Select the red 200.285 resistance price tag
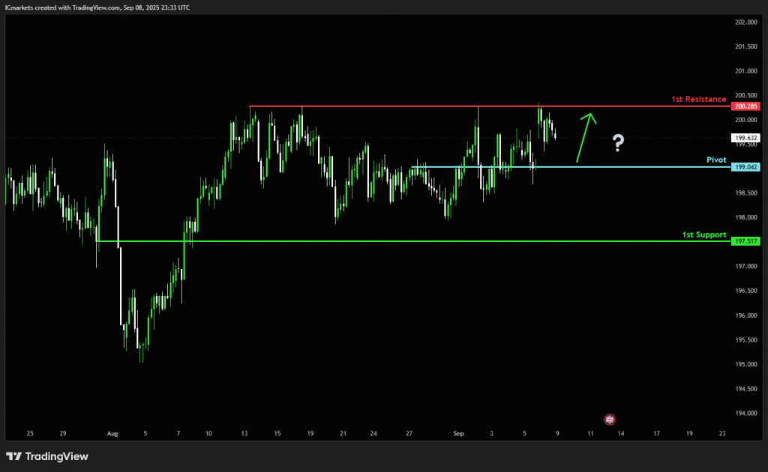The height and width of the screenshot is (472, 768). tap(745, 106)
